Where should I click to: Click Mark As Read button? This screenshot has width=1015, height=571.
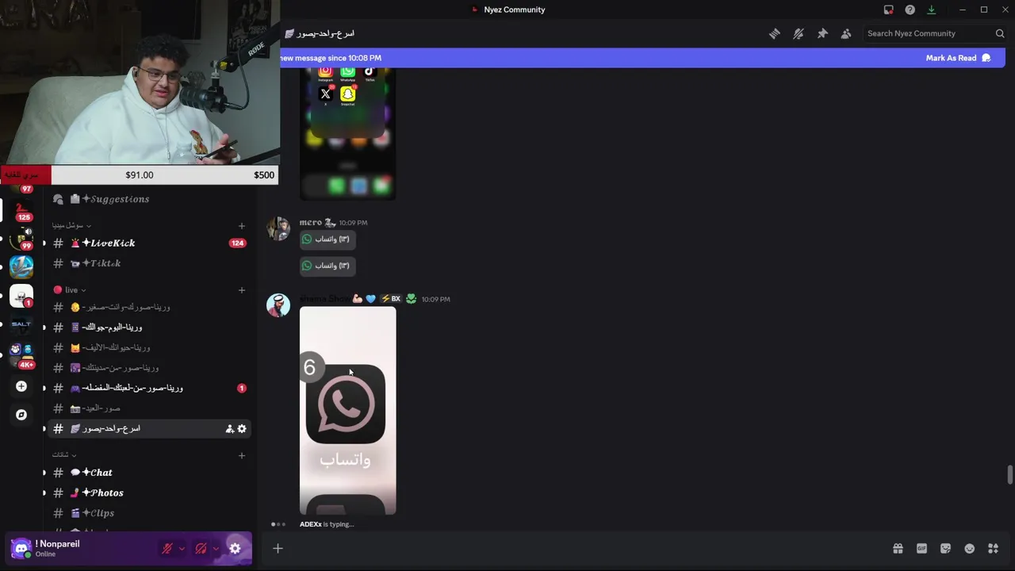click(x=958, y=58)
